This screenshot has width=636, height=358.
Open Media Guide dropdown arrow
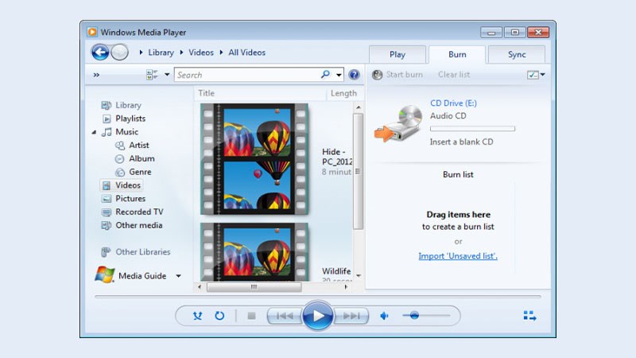point(178,276)
